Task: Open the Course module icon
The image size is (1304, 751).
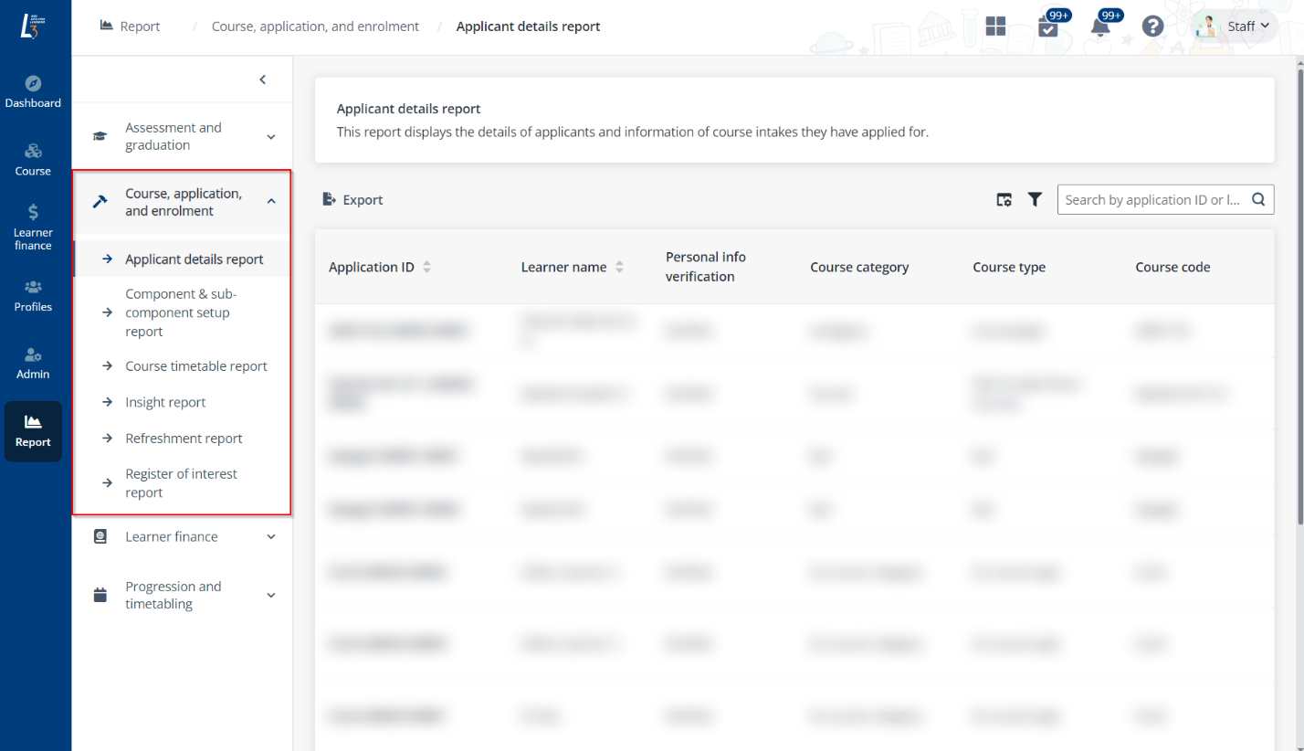Action: click(33, 152)
